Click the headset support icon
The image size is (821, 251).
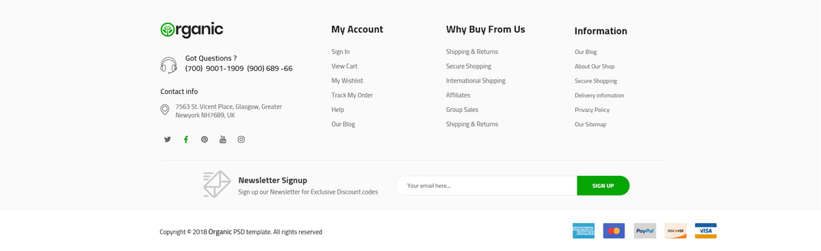point(168,65)
